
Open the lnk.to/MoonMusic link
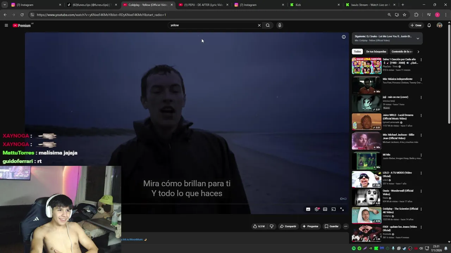(132, 240)
